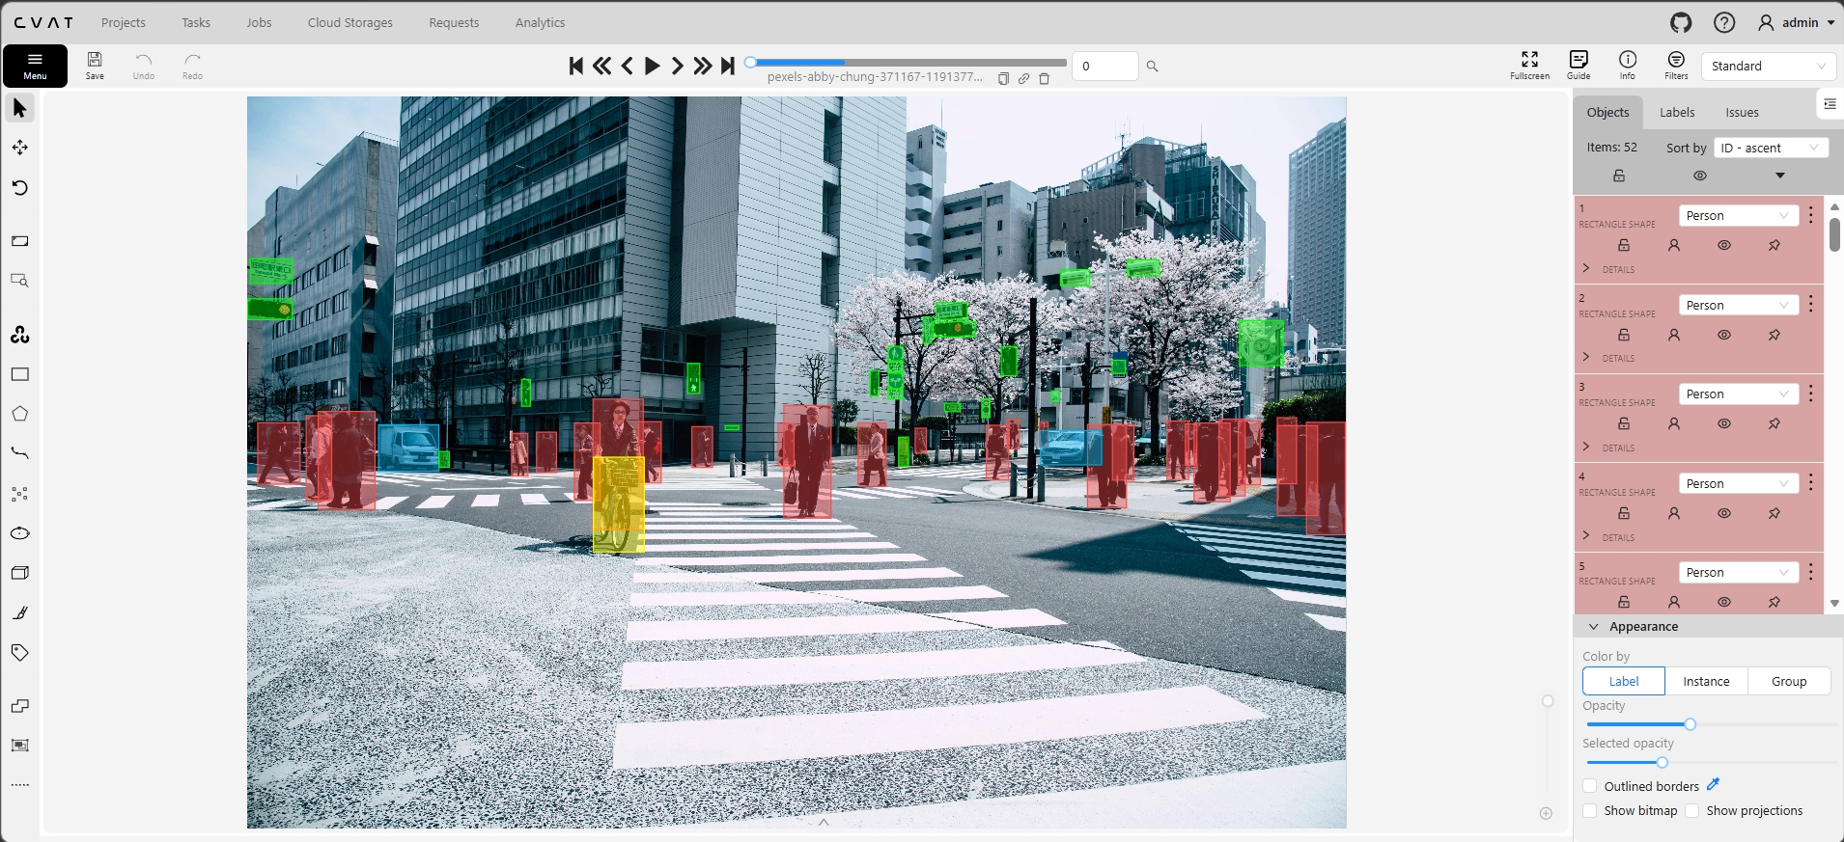Enable Show projections checkbox
Viewport: 1844px width, 842px height.
click(x=1692, y=810)
